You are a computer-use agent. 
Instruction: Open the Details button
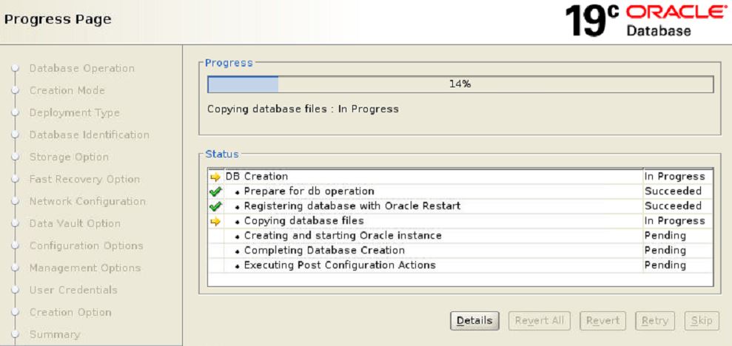click(474, 320)
